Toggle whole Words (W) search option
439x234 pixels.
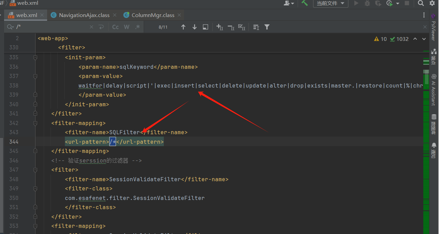tap(127, 27)
